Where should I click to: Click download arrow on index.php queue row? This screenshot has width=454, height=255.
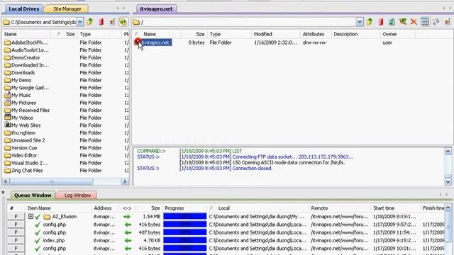pyautogui.click(x=128, y=240)
